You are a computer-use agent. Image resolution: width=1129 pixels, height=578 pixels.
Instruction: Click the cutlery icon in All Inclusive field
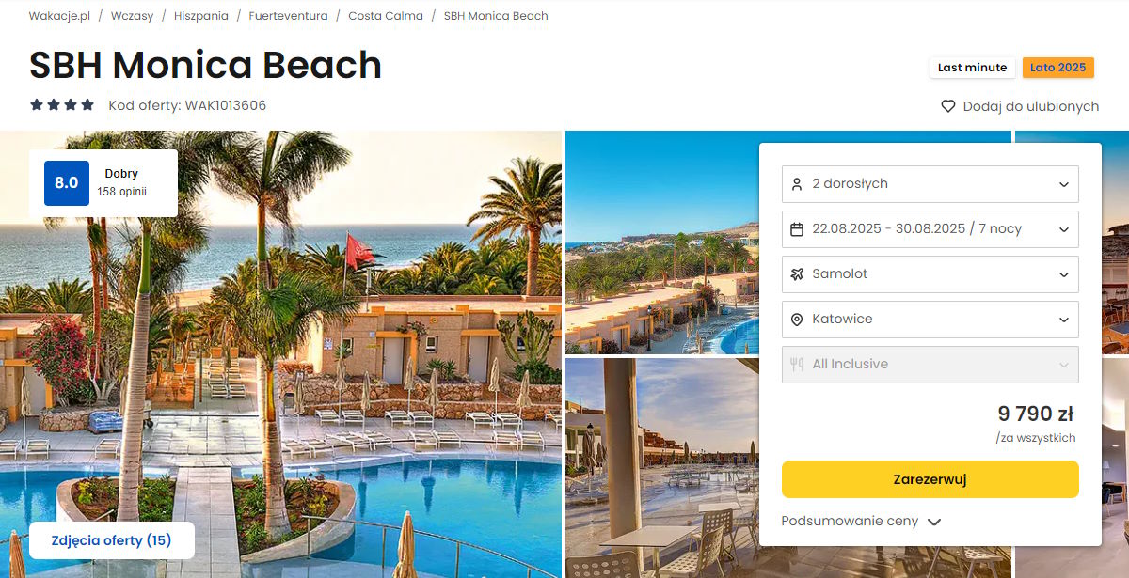pyautogui.click(x=797, y=365)
